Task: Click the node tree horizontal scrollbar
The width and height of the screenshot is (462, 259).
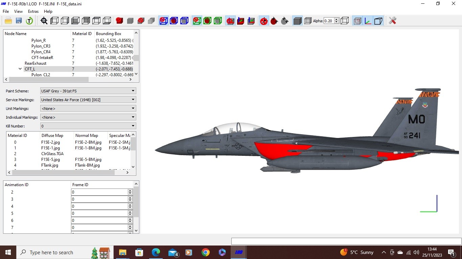Action: 49,80
